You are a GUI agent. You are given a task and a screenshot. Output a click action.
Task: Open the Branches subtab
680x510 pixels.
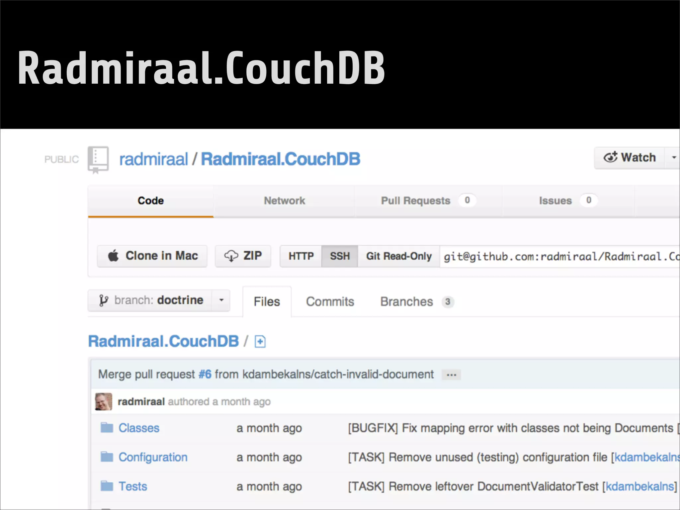tap(417, 301)
